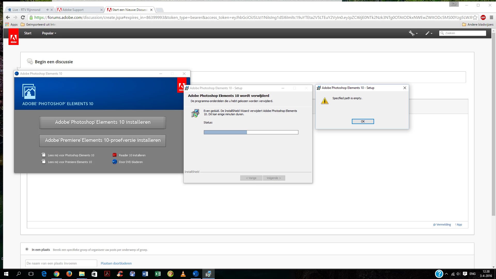Viewport: 496px width, 279px height.
Task: Click the wrench tools icon
Action: 412,33
